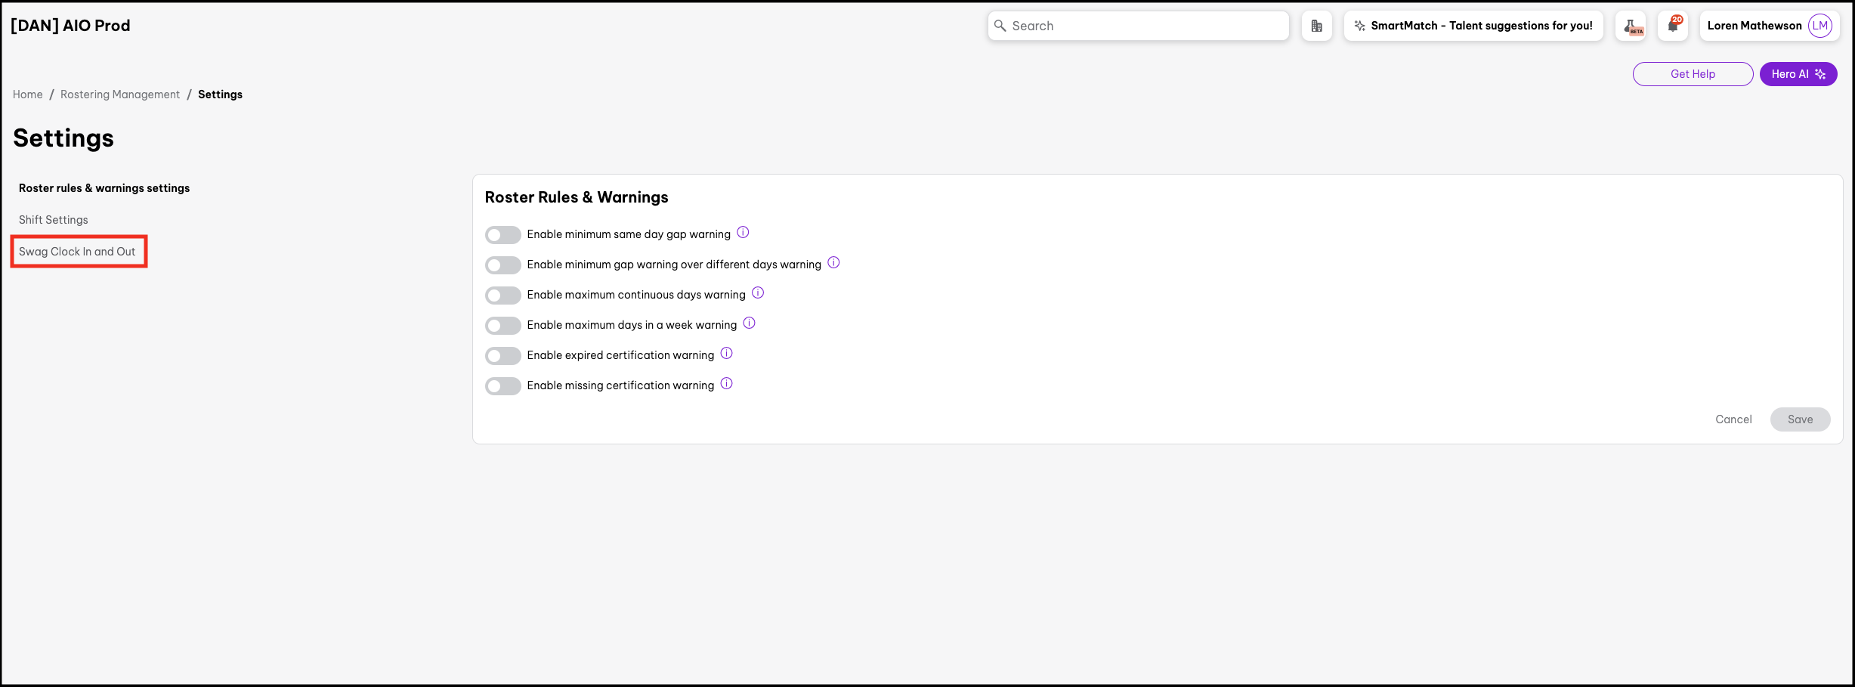
Task: Click the Cancel button
Action: [1733, 419]
